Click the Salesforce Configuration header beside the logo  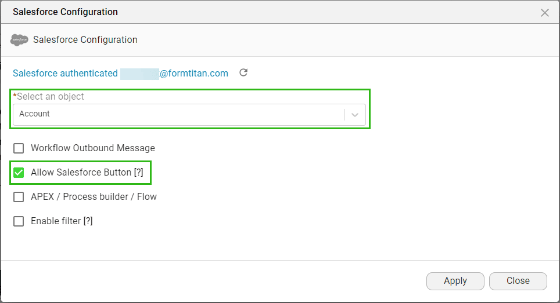click(x=85, y=40)
